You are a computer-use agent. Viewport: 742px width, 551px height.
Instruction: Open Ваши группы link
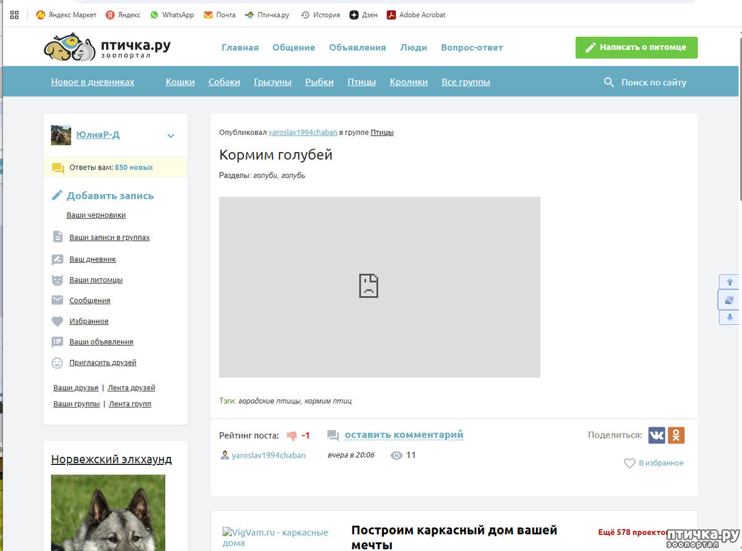click(x=76, y=404)
